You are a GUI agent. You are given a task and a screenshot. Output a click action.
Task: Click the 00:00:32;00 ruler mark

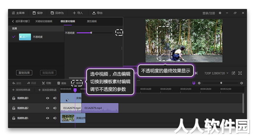[x=226, y=89]
